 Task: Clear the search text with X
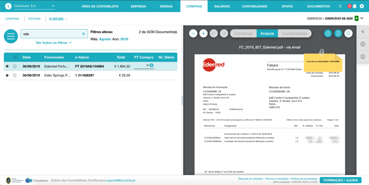point(84,34)
